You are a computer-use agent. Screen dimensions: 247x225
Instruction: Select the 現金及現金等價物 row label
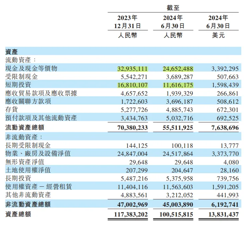coord(31,68)
